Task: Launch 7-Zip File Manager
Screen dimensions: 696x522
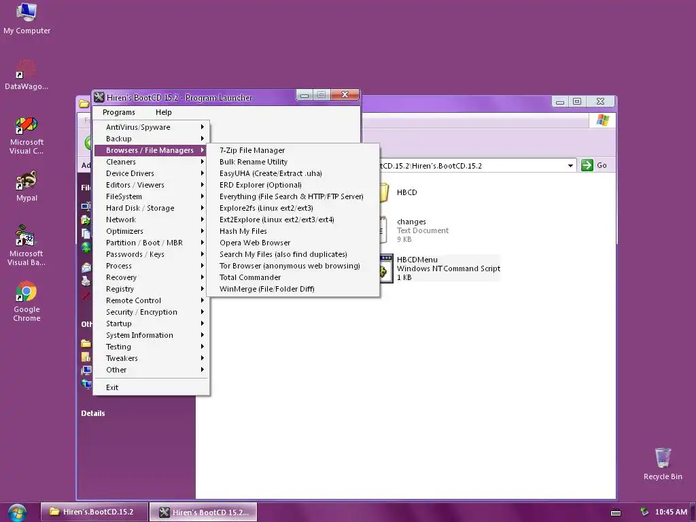Action: 293,150
